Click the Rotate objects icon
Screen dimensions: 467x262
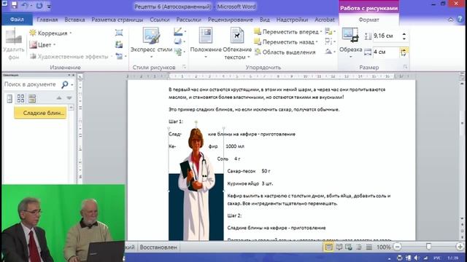(330, 52)
